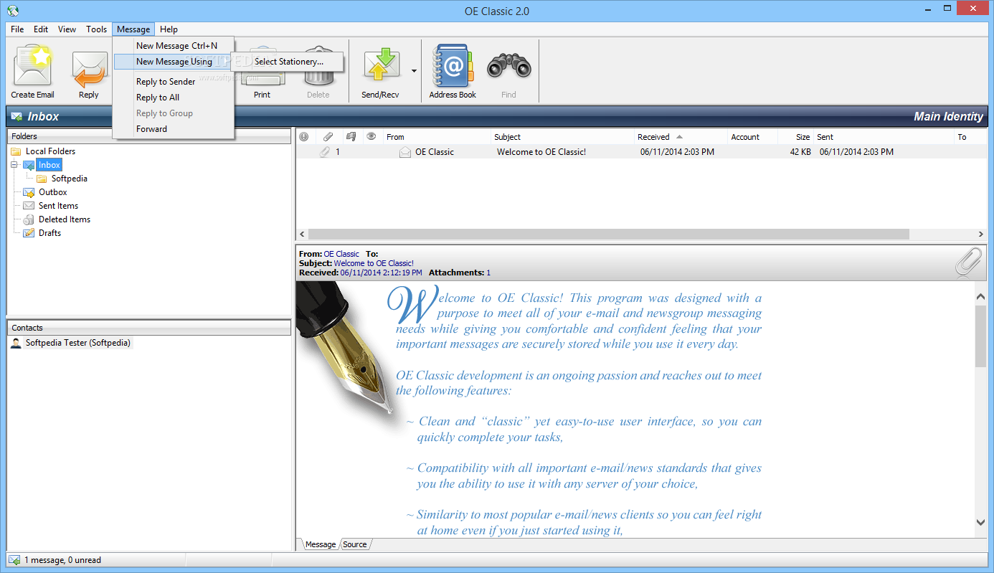
Task: Select Softpedia Tester (Softpedia) contact
Action: tap(78, 343)
